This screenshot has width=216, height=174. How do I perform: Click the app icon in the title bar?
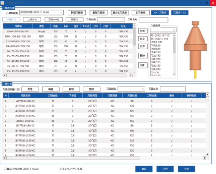pyautogui.click(x=2, y=3)
